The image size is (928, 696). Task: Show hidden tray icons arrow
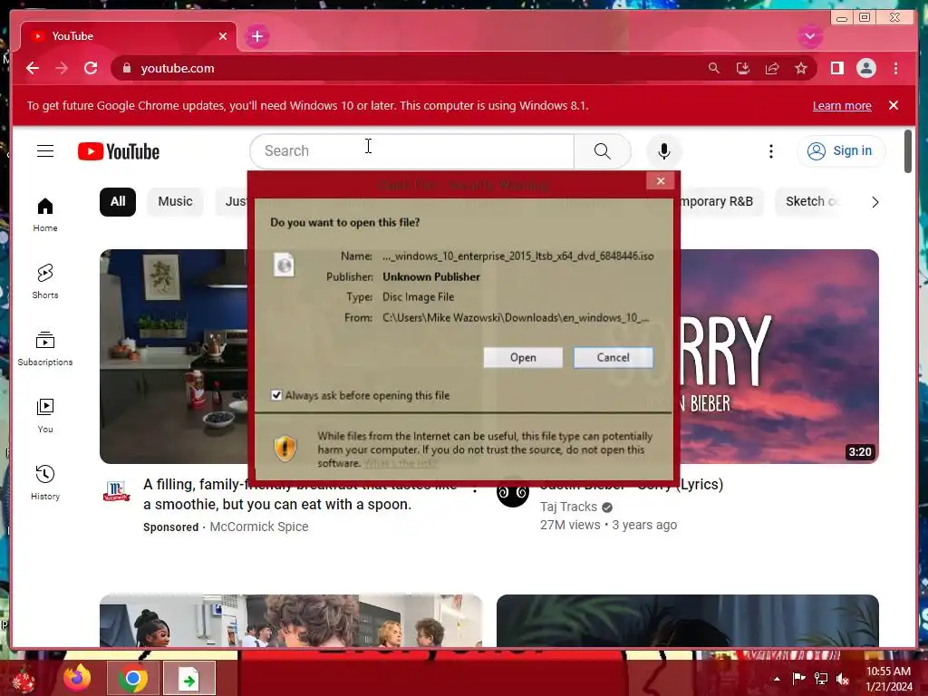tap(777, 679)
